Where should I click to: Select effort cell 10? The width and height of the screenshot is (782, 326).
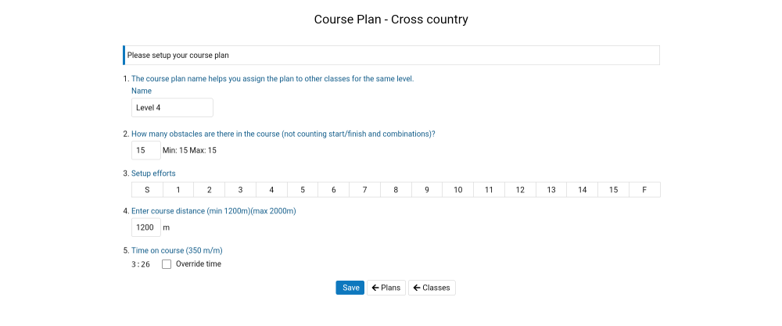[x=457, y=190]
